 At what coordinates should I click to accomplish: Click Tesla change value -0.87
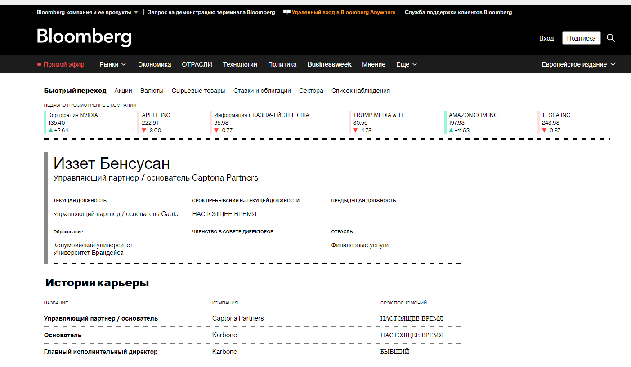point(554,131)
